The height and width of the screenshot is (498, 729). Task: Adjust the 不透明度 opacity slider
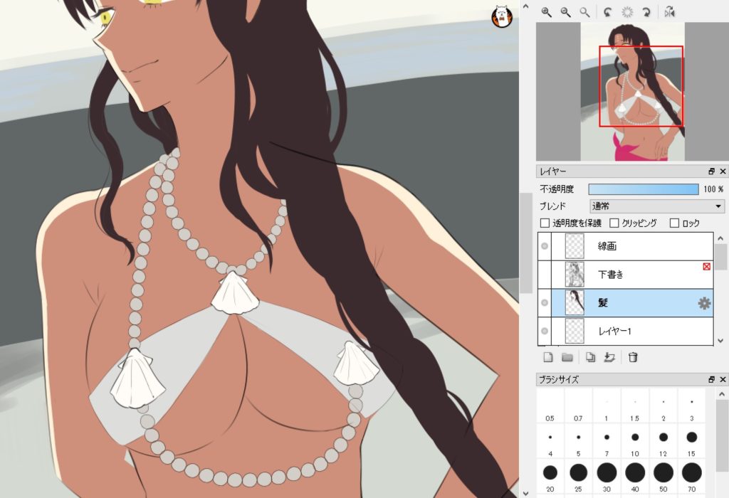[x=644, y=189]
